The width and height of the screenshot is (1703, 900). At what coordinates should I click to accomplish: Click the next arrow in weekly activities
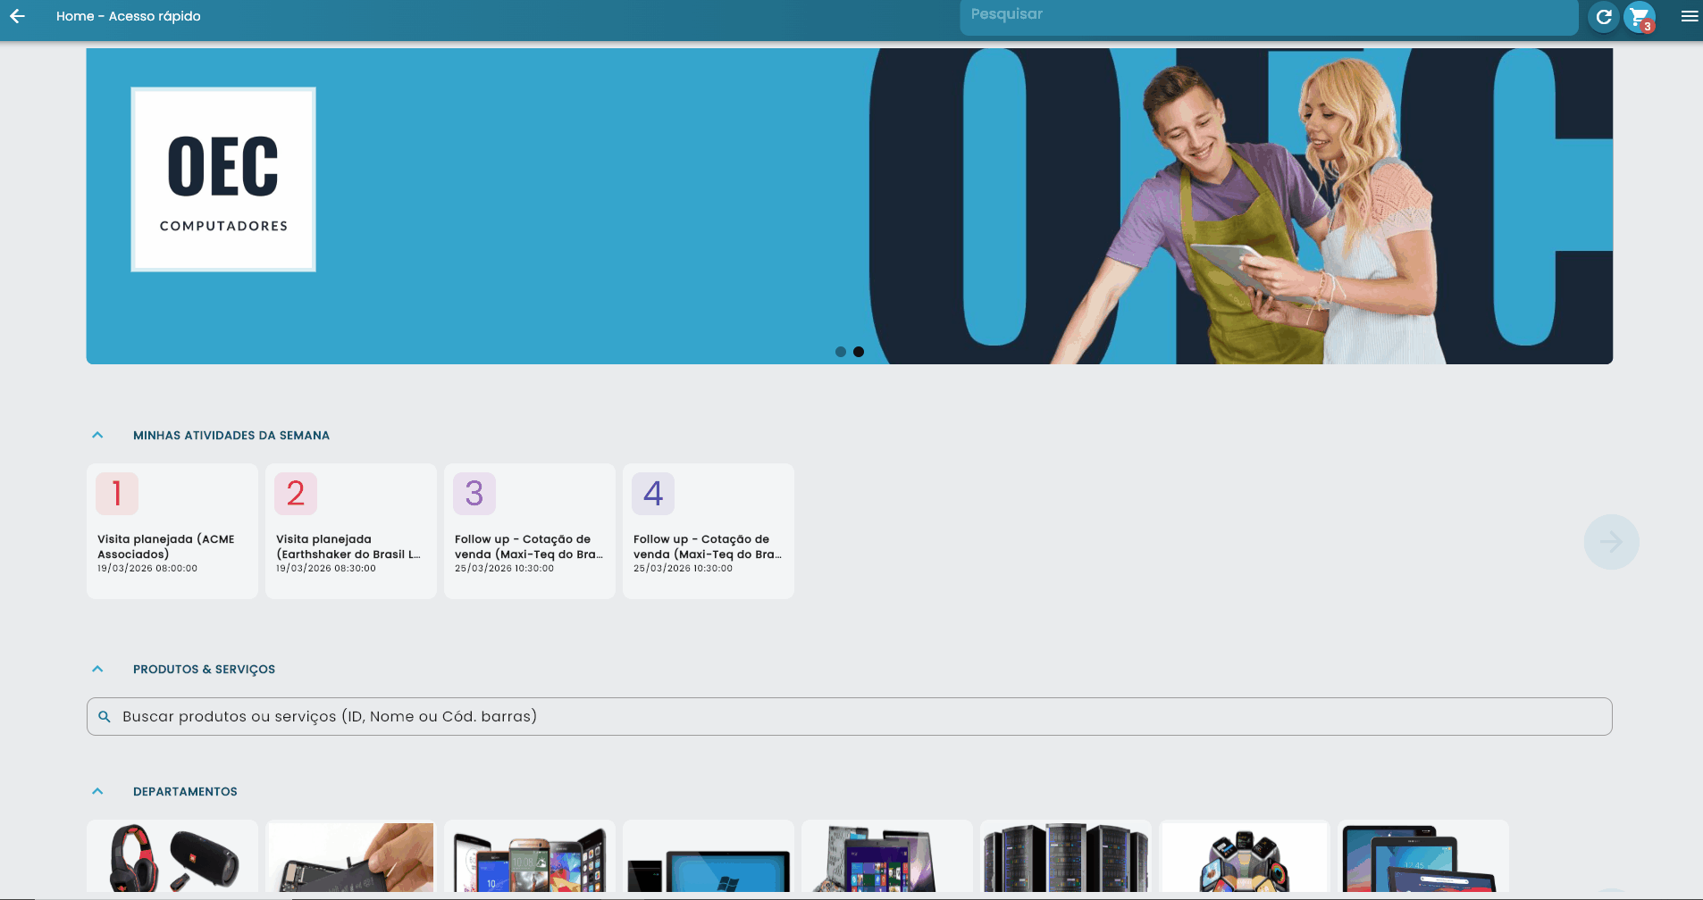pos(1611,542)
